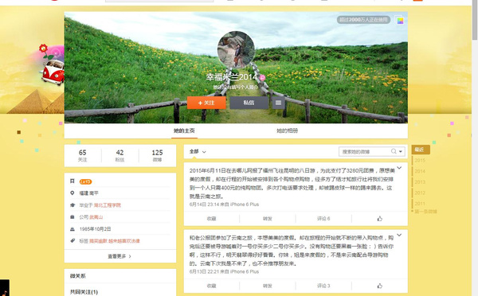Expand the arrow menu on June 13 post
This screenshot has width=478, height=296.
399,235
